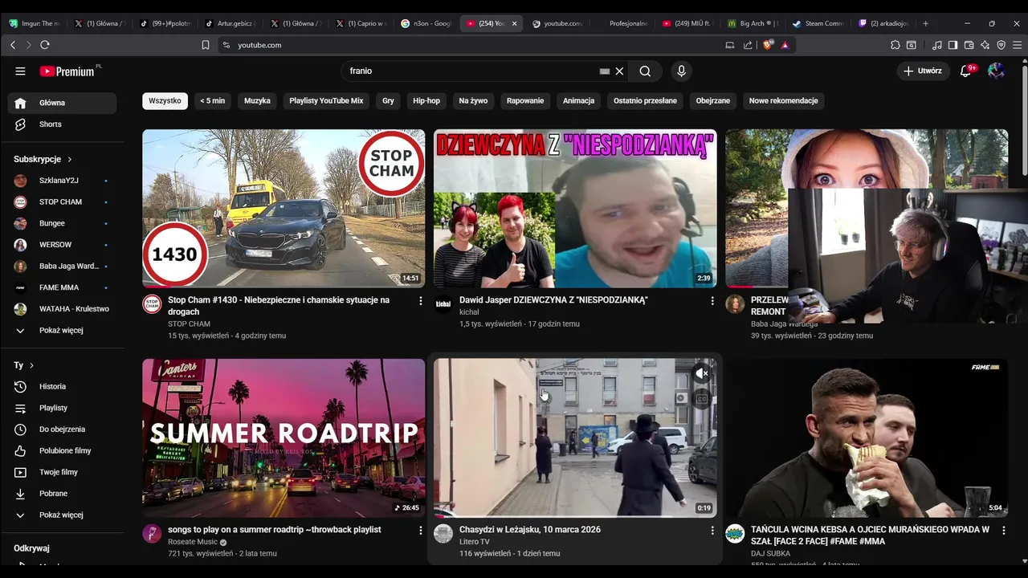1028x578 pixels.
Task: Go to Główna in the sidebar
Action: pyautogui.click(x=63, y=103)
